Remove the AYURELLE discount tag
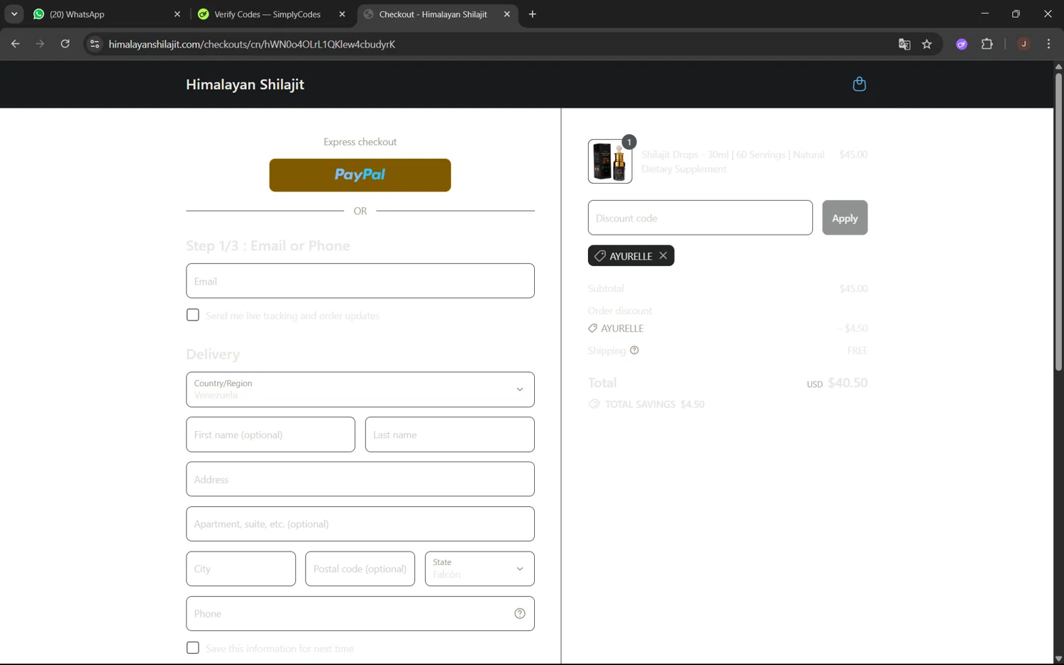Image resolution: width=1064 pixels, height=665 pixels. click(663, 256)
